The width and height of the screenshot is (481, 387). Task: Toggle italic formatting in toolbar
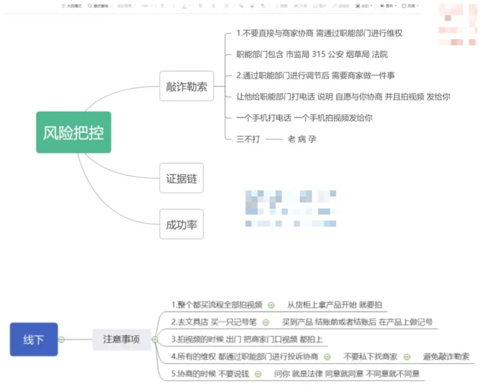(x=174, y=6)
